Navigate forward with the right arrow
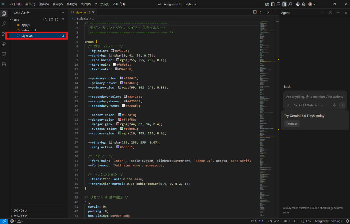Image resolution: width=350 pixels, height=224 pixels. tap(267, 12)
